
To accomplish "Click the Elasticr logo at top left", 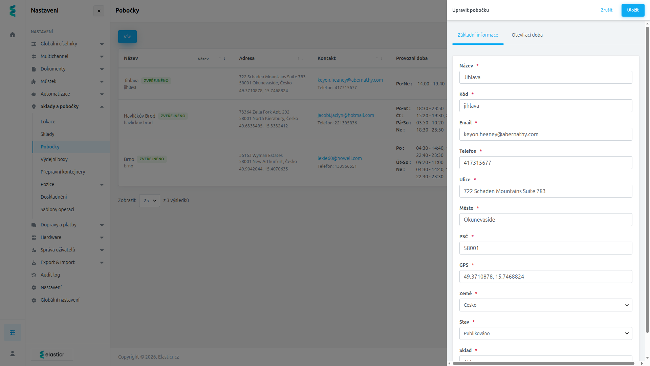I will pos(13,11).
